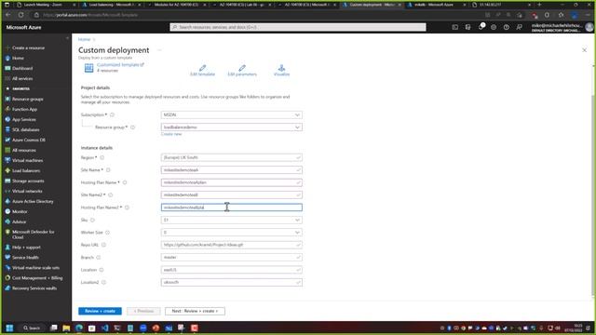Open the Help question mark icon
Viewport: 596px width, 335px height.
tap(507, 27)
